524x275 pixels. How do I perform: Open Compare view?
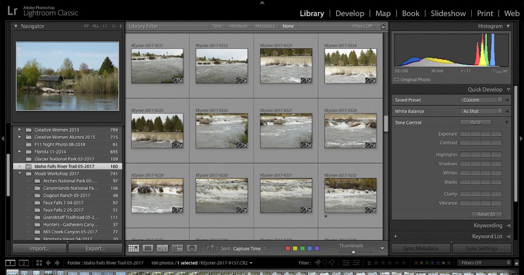162,248
